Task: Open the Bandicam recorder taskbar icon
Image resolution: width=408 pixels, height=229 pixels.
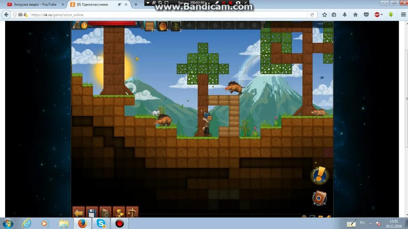Action: 120,223
